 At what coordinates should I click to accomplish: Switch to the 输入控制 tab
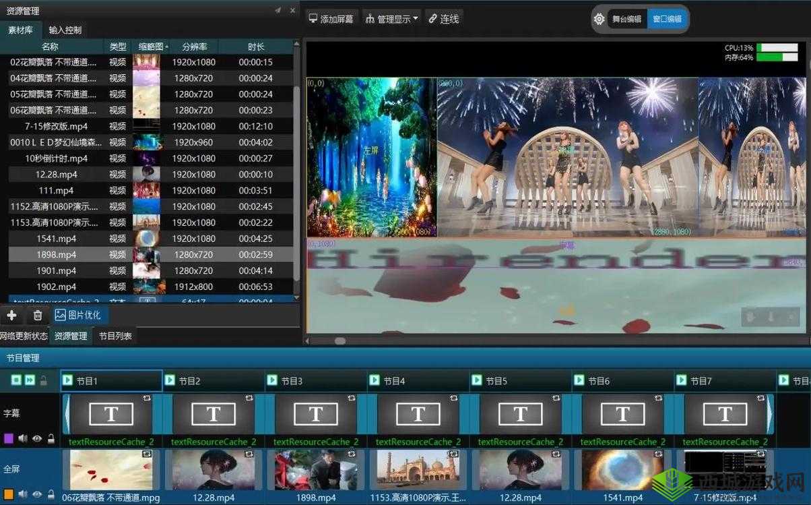point(65,30)
